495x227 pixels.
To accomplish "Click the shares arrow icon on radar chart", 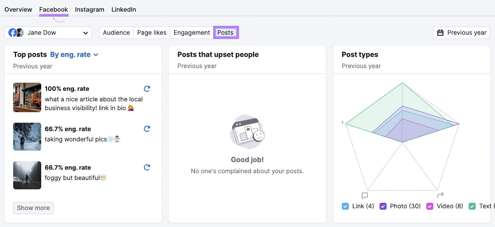I will 441,195.
